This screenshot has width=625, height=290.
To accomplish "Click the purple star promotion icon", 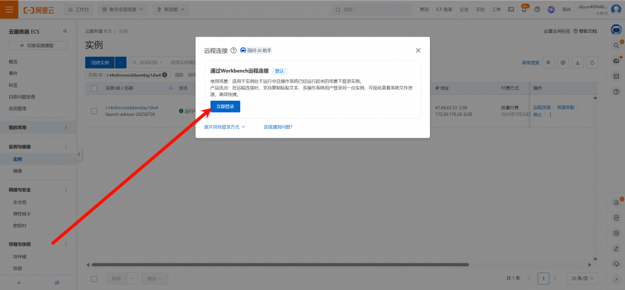I will (x=552, y=9).
